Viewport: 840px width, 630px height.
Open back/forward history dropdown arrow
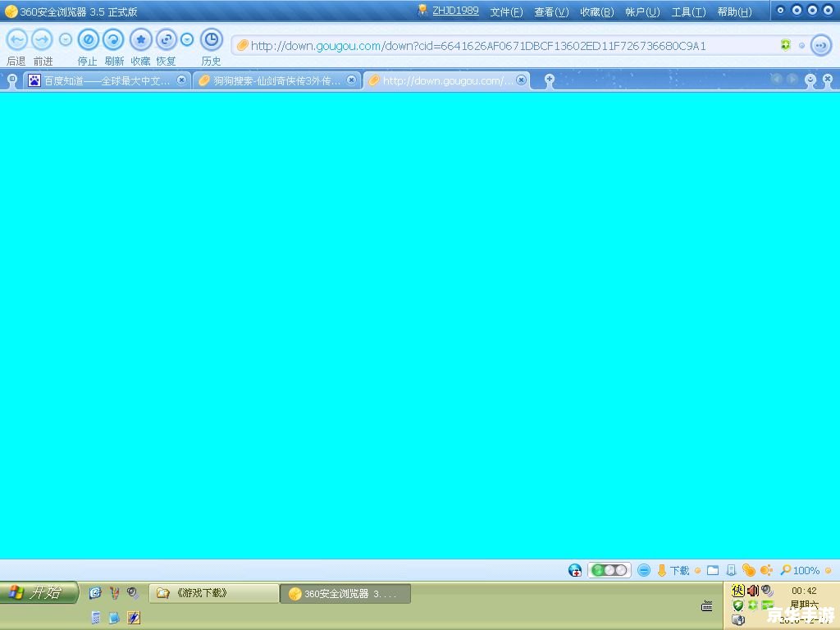click(66, 39)
